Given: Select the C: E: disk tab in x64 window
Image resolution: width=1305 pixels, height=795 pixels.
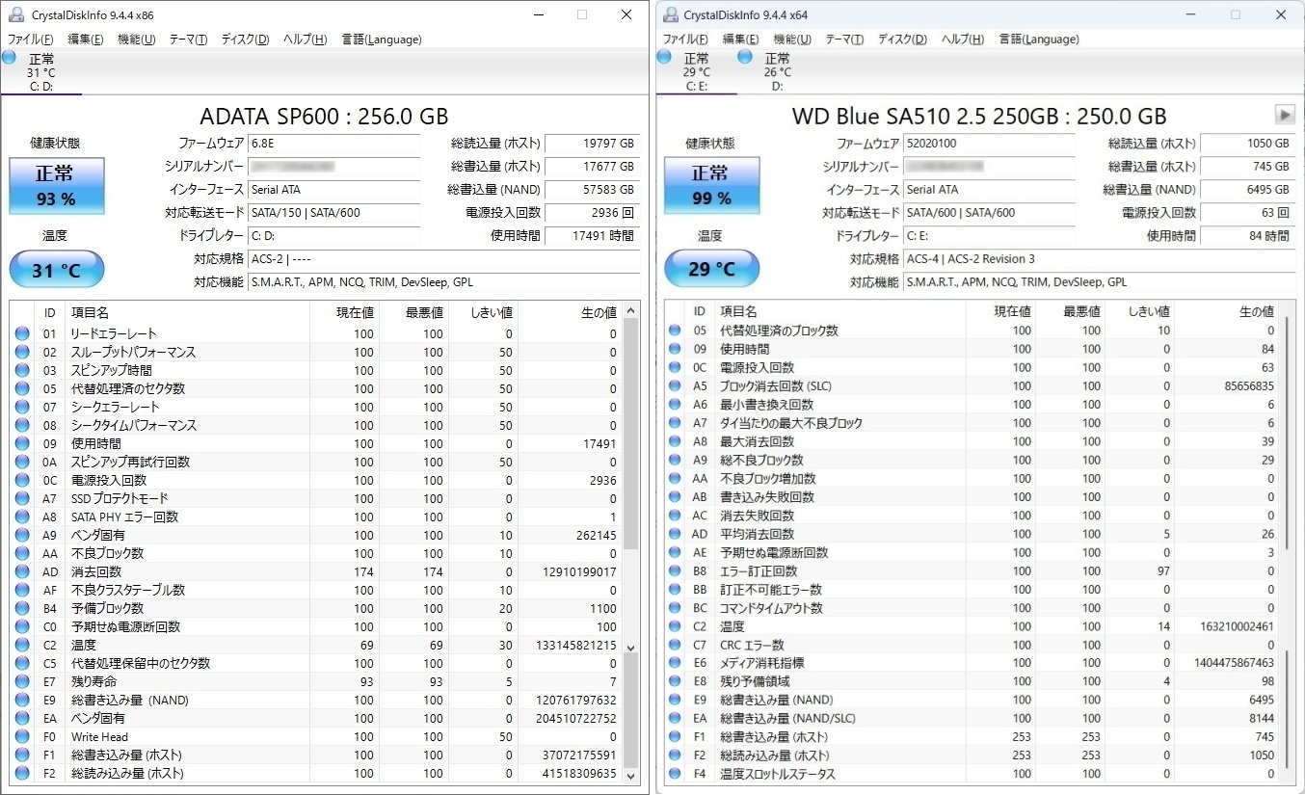Looking at the screenshot, I should point(696,71).
